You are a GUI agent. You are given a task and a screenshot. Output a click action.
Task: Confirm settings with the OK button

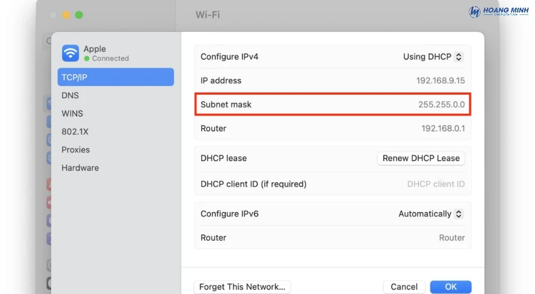450,287
